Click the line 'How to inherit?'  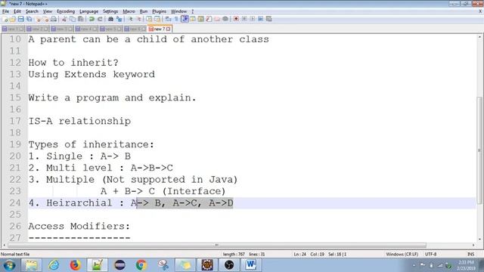[73, 63]
